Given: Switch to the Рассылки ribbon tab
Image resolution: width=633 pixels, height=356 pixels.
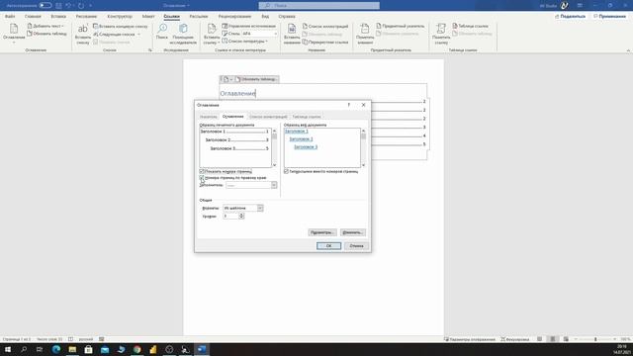Looking at the screenshot, I should tap(198, 17).
